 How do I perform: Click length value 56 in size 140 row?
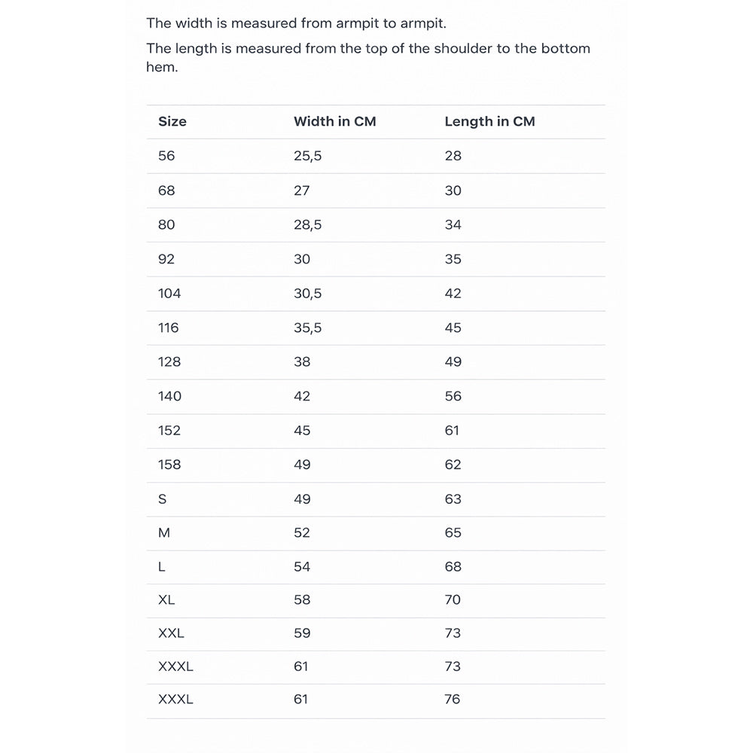(453, 396)
